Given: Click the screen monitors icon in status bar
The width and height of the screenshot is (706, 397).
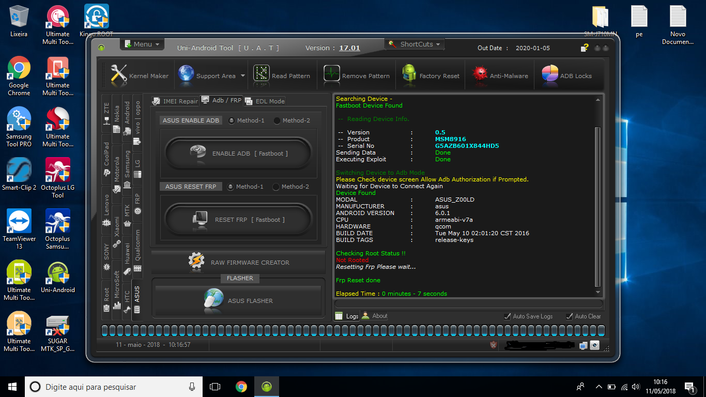Looking at the screenshot, I should (x=584, y=345).
